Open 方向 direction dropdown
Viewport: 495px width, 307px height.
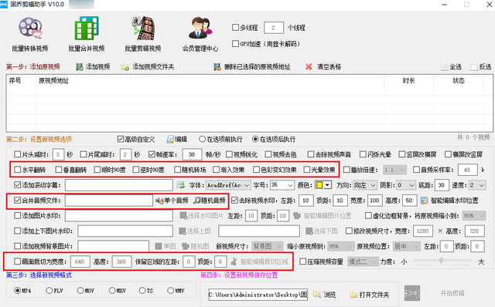click(x=365, y=185)
